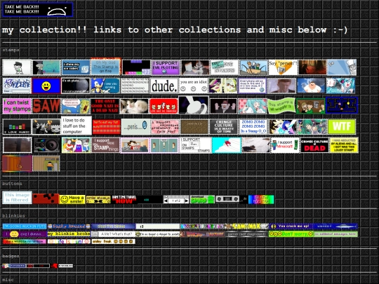Screen dimensions: 379x284
Task: Click the 'This image is filtered' button
Action: tap(17, 198)
